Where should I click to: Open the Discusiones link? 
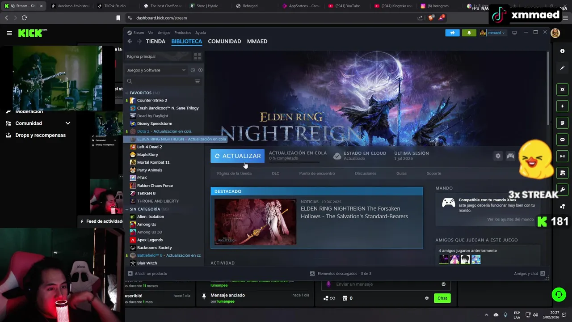coord(366,174)
